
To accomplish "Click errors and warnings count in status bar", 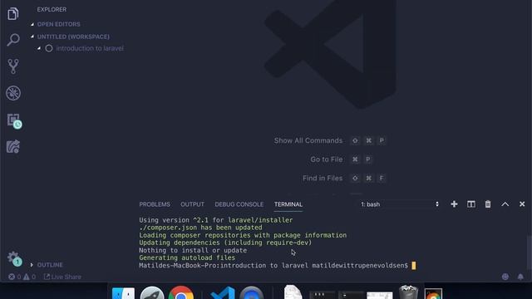I will click(22, 277).
